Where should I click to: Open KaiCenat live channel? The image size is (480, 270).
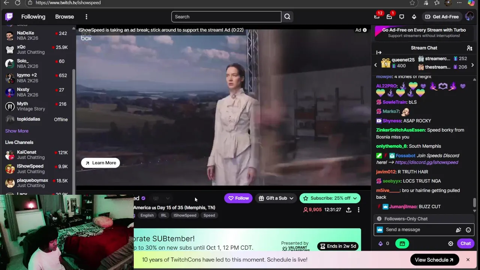tap(36, 154)
